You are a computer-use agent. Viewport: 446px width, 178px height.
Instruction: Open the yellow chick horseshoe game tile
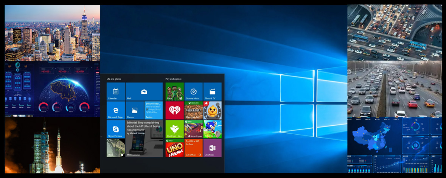(213, 110)
